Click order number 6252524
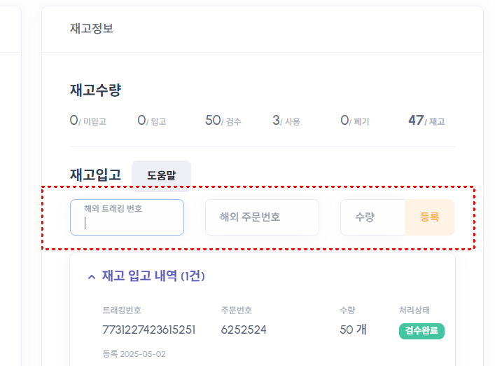 [x=244, y=330]
